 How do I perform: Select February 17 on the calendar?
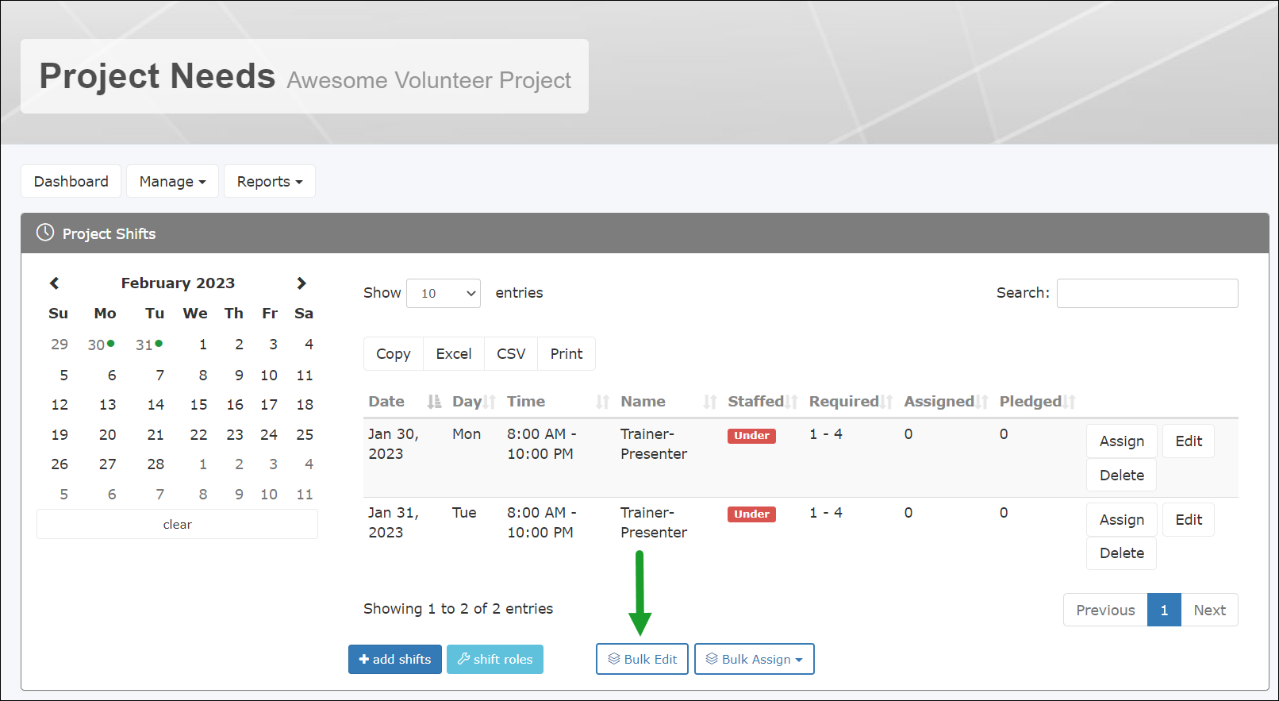tap(269, 405)
